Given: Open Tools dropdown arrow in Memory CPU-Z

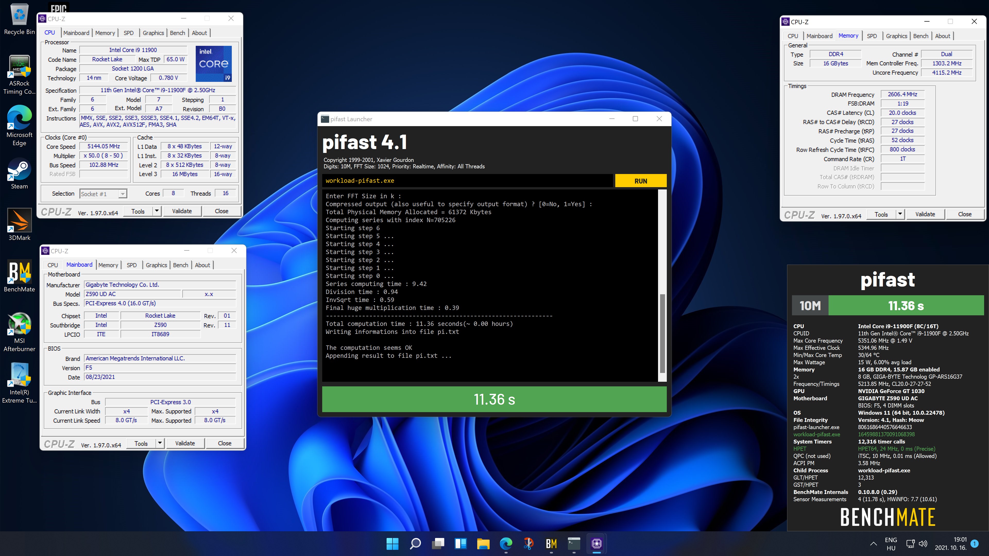Looking at the screenshot, I should click(900, 214).
